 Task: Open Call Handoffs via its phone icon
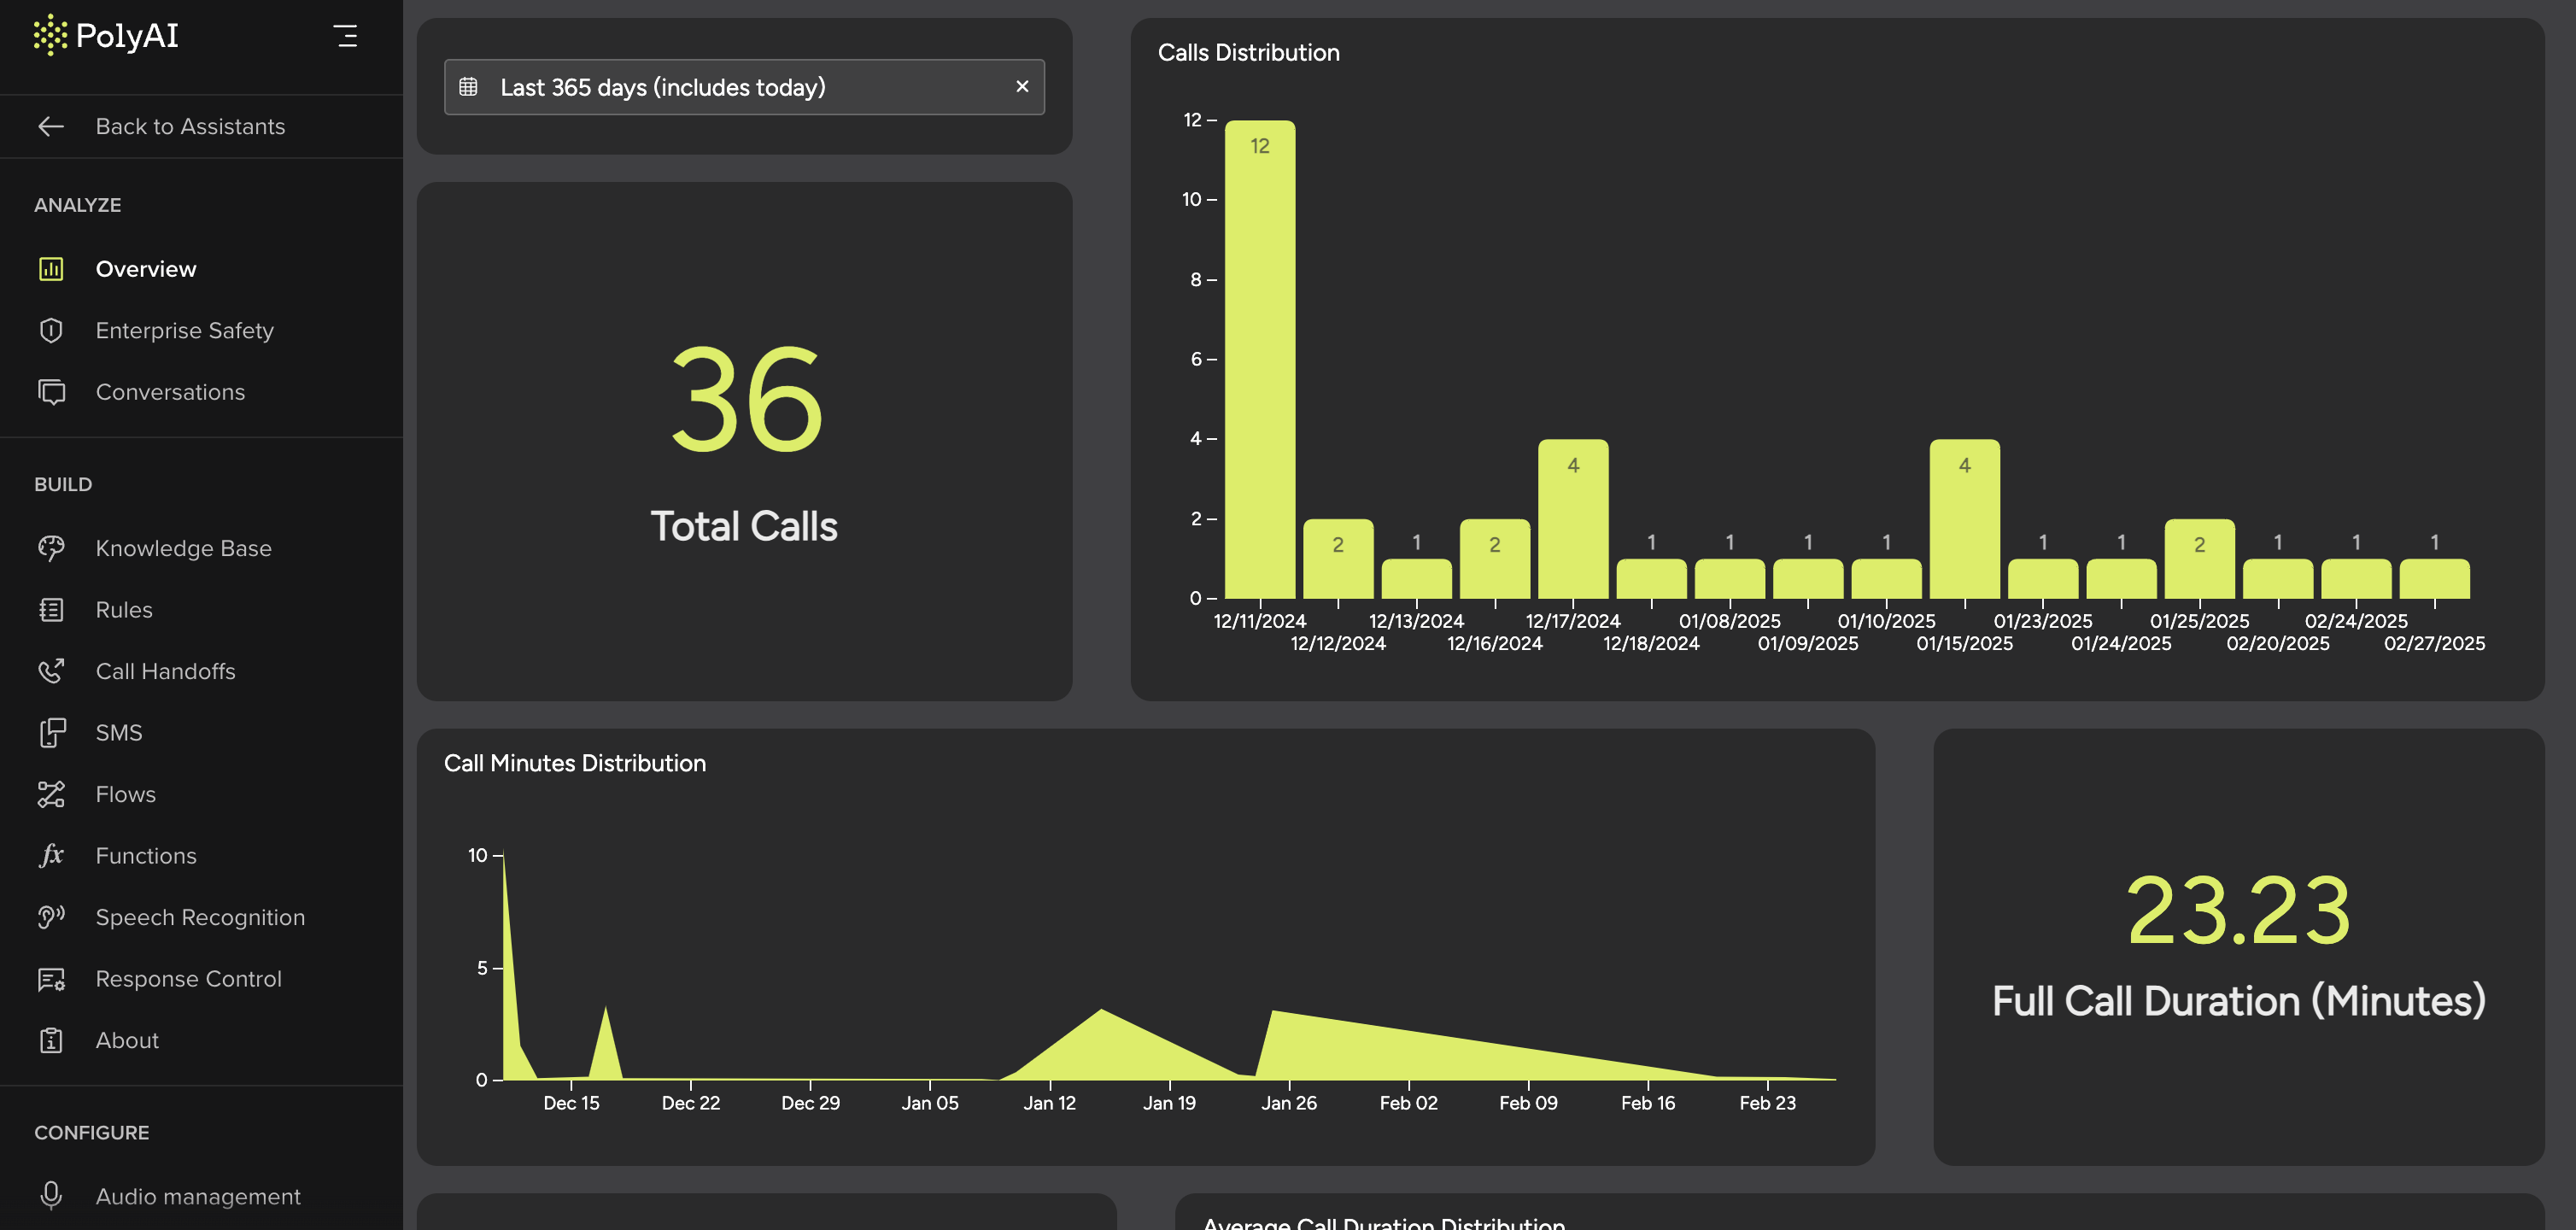pyautogui.click(x=51, y=671)
